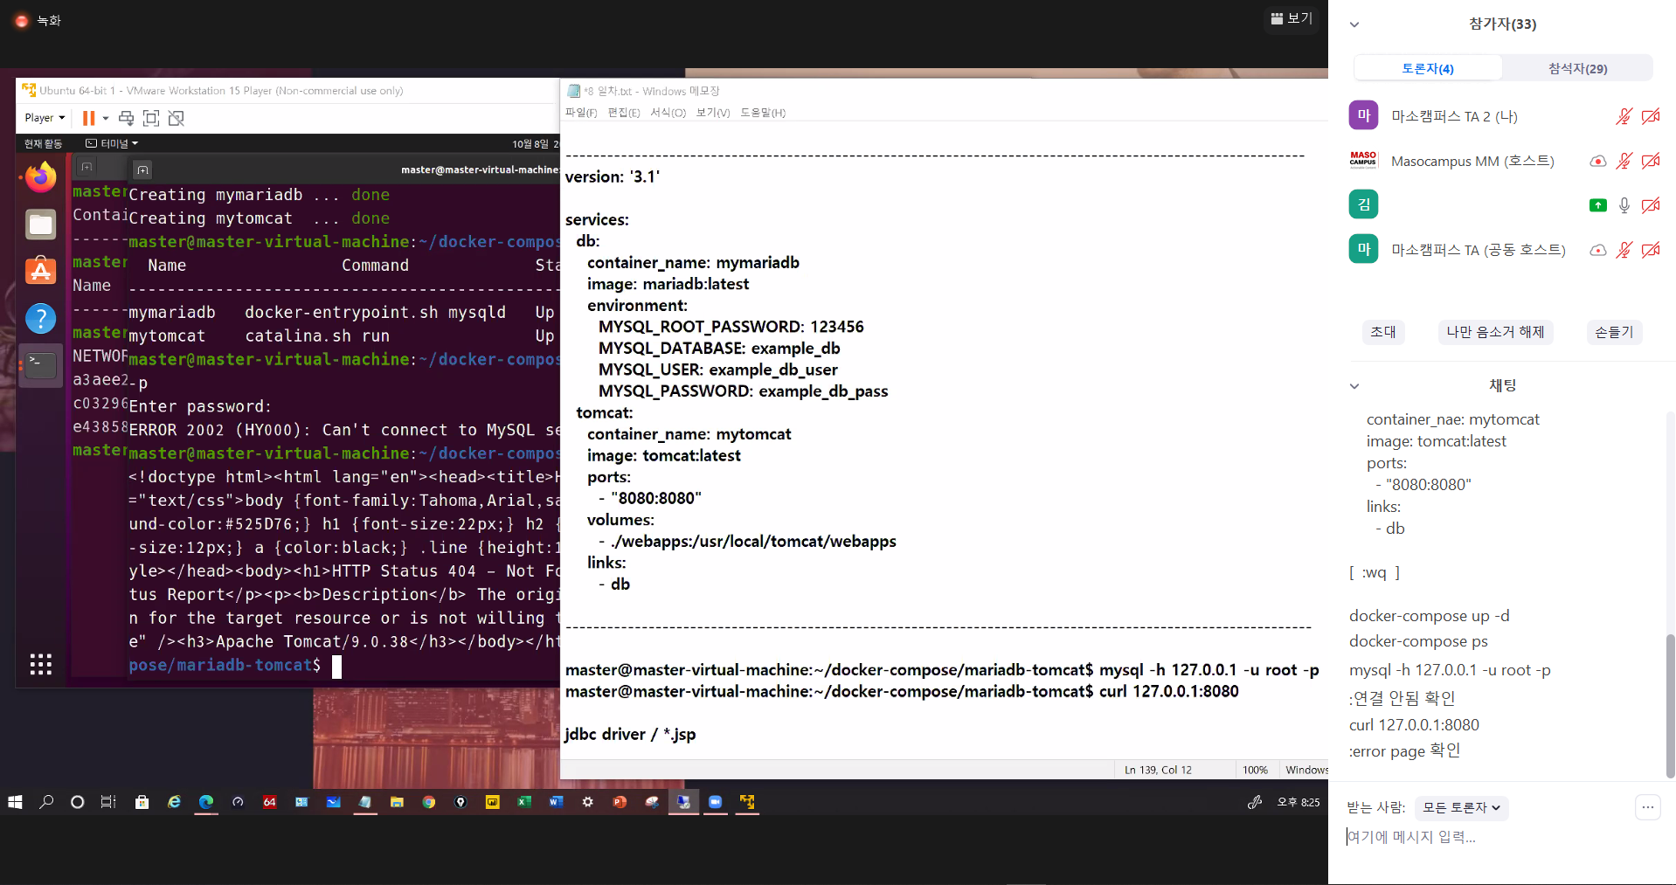The image size is (1676, 885).
Task: Click the 초대 invite button
Action: 1382,332
